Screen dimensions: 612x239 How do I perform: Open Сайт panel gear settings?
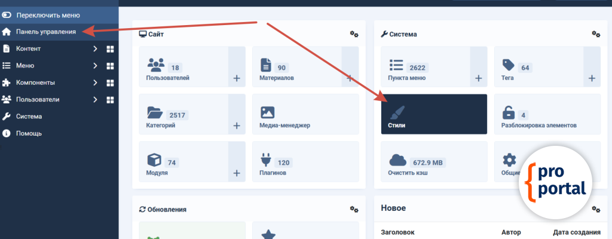tap(354, 34)
